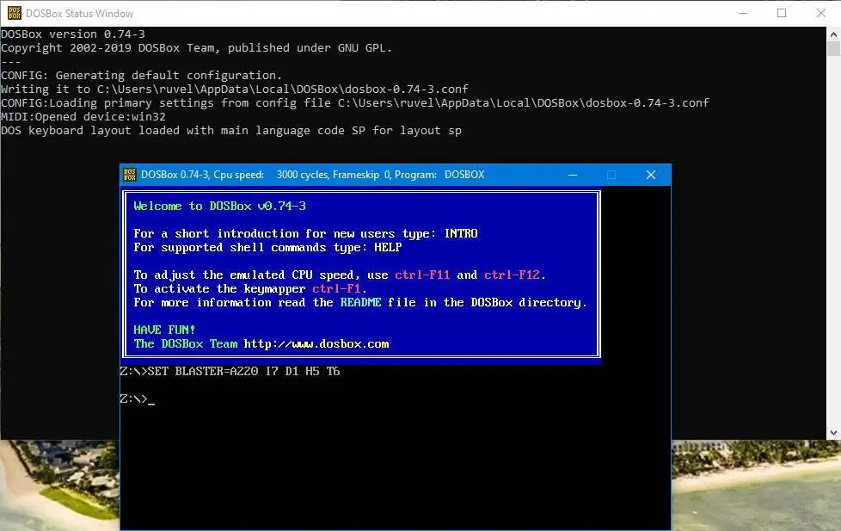Click the cyan README word
841x531 pixels.
(x=360, y=303)
